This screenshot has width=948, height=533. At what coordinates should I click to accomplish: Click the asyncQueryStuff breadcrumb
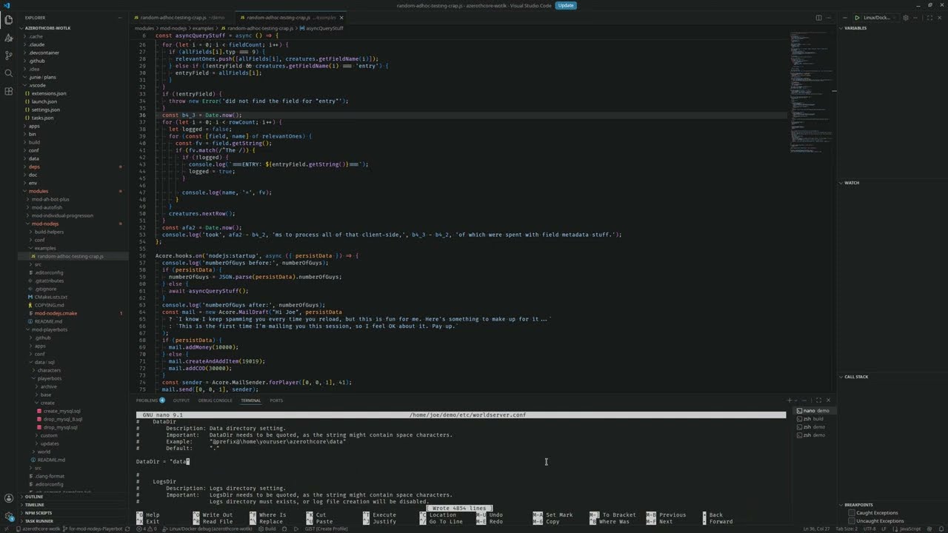[324, 28]
